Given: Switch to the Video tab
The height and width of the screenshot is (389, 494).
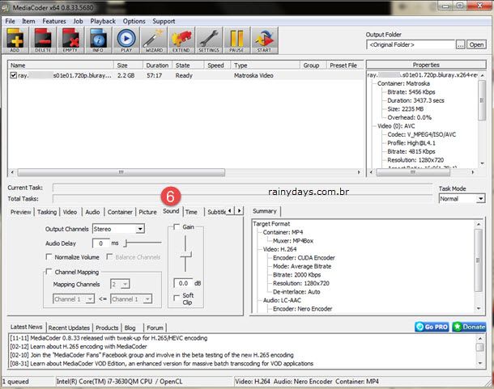Looking at the screenshot, I should (70, 212).
